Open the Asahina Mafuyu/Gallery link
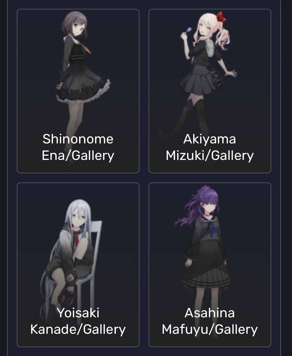 coord(210,321)
